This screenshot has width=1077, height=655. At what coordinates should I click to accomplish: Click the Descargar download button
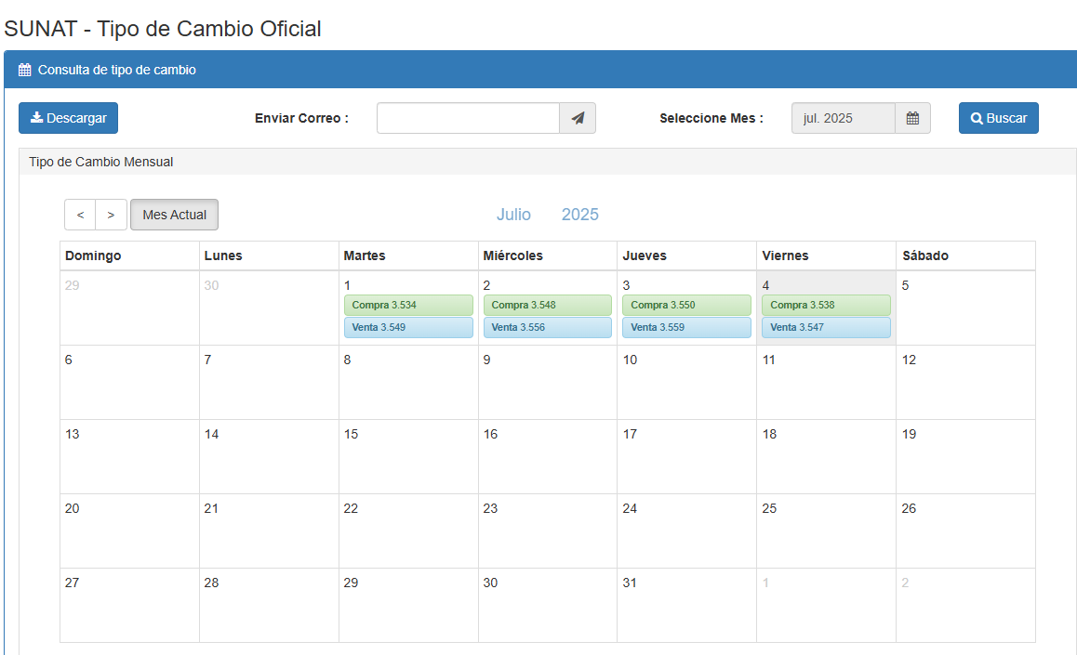pyautogui.click(x=68, y=118)
